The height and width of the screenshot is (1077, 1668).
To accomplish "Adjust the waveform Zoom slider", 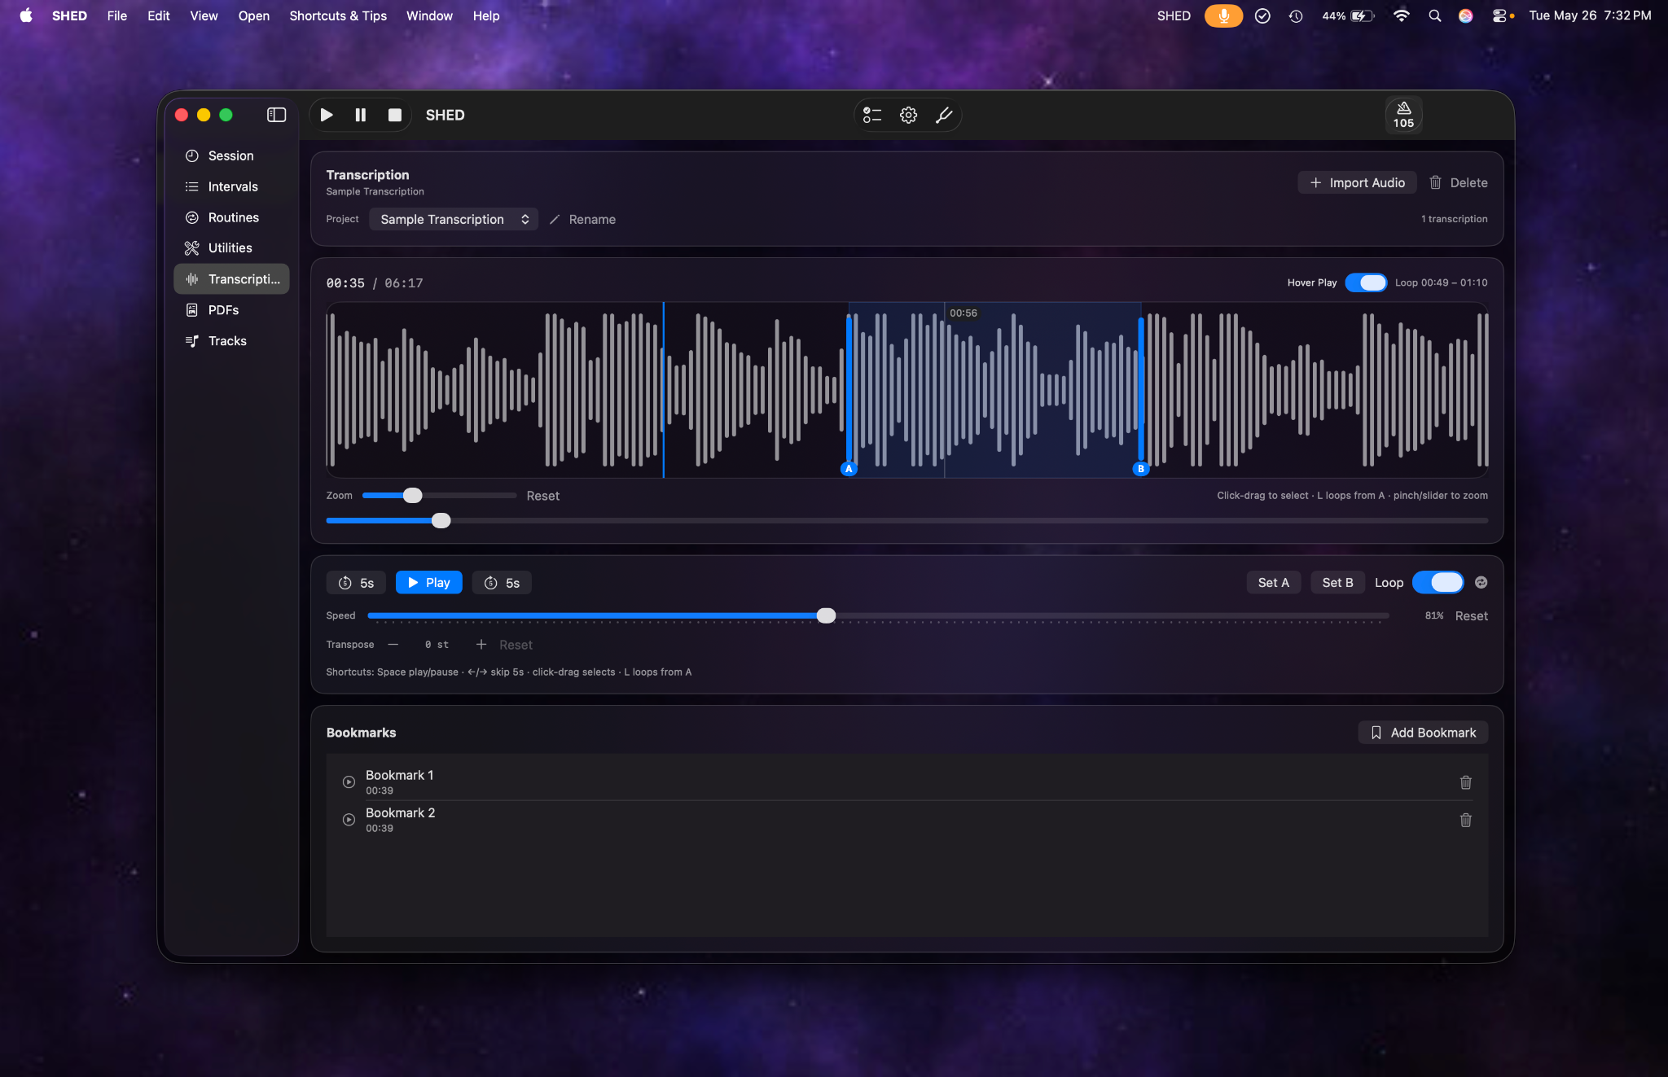I will click(x=413, y=495).
